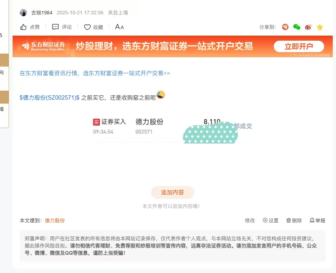Change font size with AA icon
Screen dimensions: 336x273
click(119, 27)
